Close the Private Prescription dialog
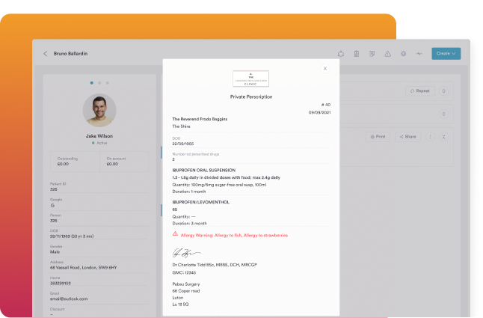483x318 pixels. [324, 68]
